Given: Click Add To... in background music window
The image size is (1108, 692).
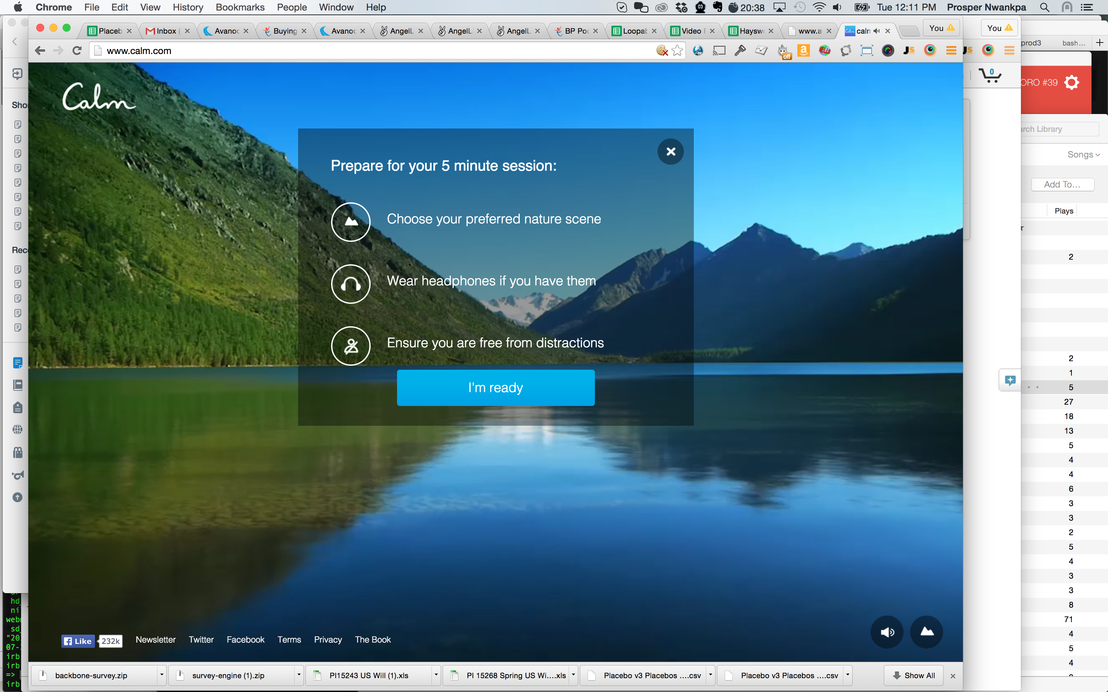Looking at the screenshot, I should [x=1062, y=185].
